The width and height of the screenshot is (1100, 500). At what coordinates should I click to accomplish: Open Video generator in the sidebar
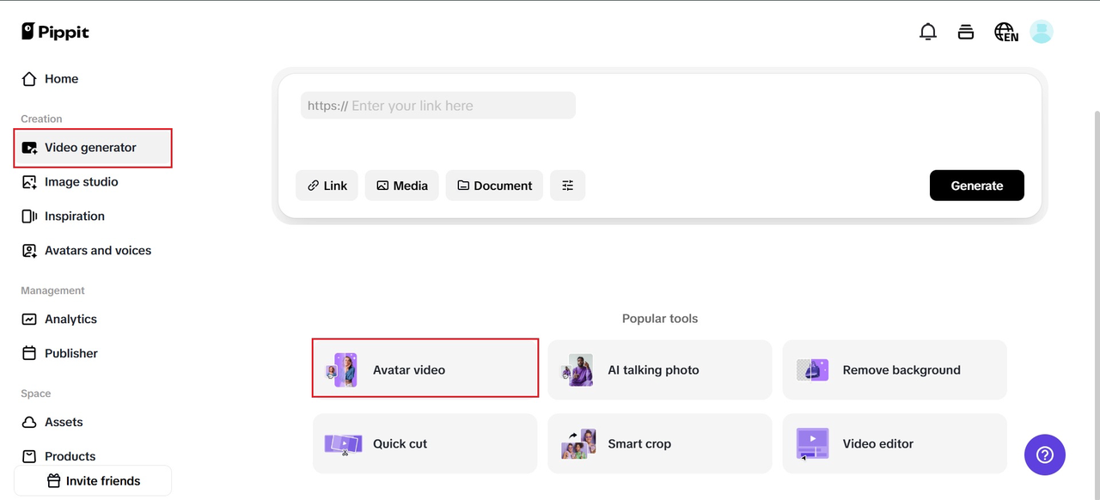point(92,148)
